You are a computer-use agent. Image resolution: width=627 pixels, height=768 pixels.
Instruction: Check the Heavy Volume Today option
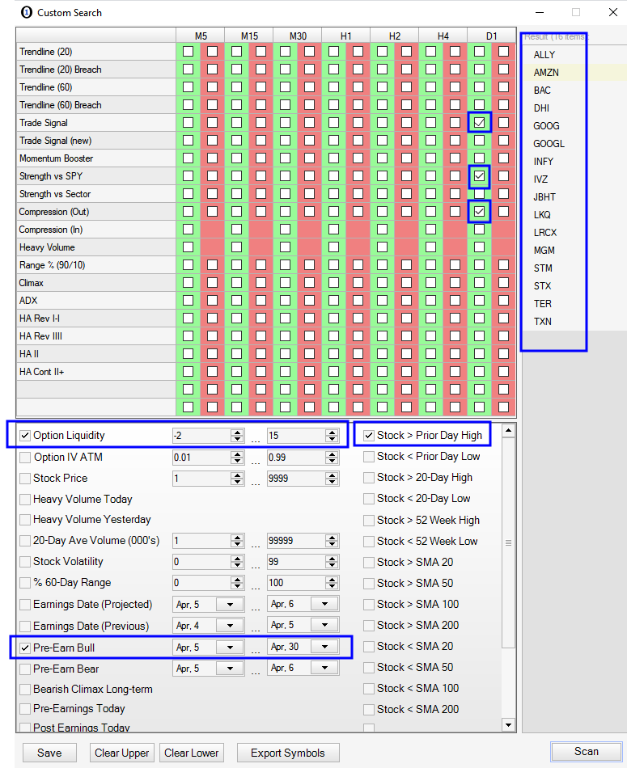tap(26, 500)
